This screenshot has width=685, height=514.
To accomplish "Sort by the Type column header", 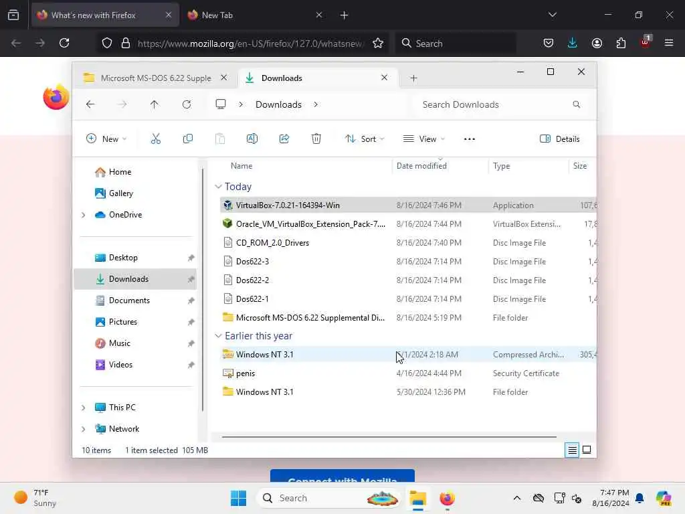I will pyautogui.click(x=501, y=166).
